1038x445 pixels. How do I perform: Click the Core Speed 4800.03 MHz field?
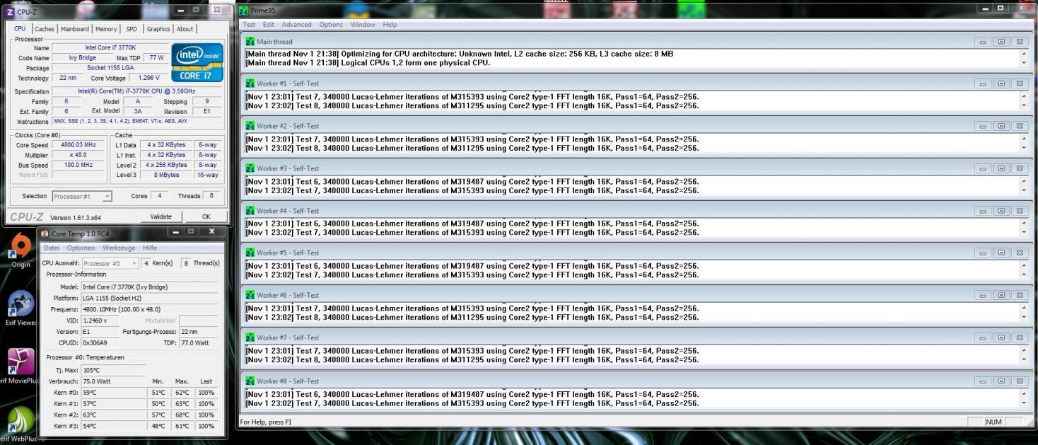click(77, 145)
